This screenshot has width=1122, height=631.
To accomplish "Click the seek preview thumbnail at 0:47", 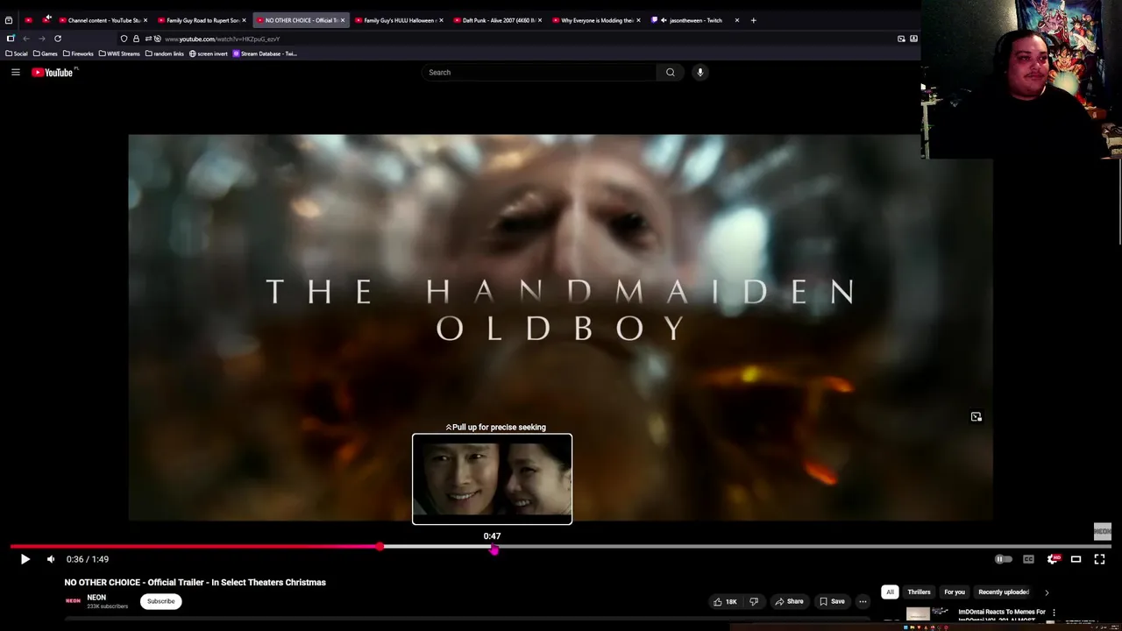I will [x=492, y=479].
